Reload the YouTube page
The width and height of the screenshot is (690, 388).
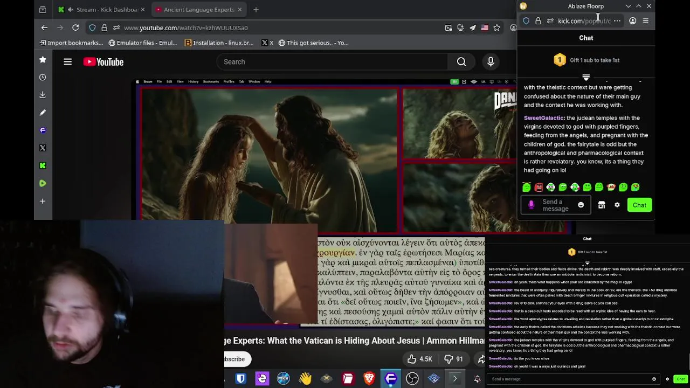(75, 27)
